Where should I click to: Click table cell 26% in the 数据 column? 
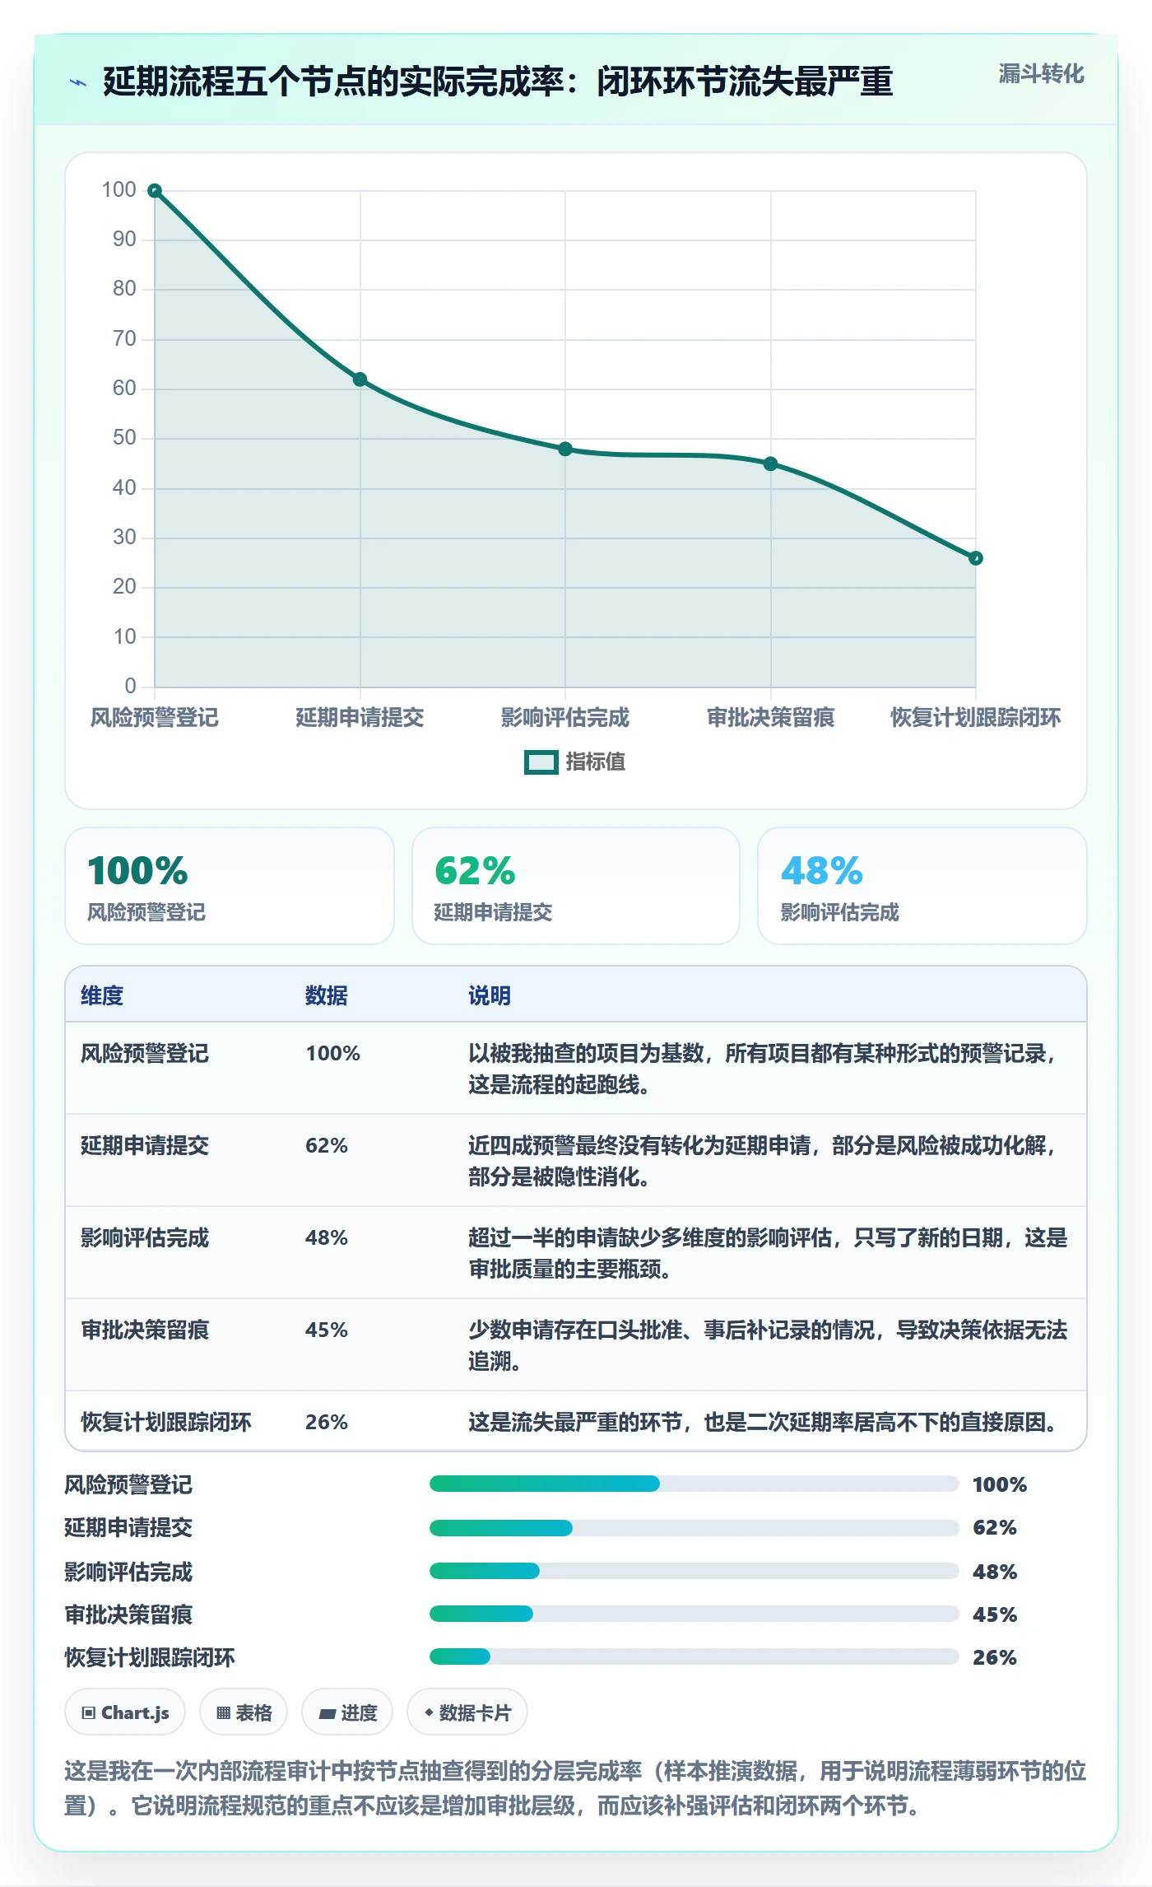pyautogui.click(x=327, y=1422)
